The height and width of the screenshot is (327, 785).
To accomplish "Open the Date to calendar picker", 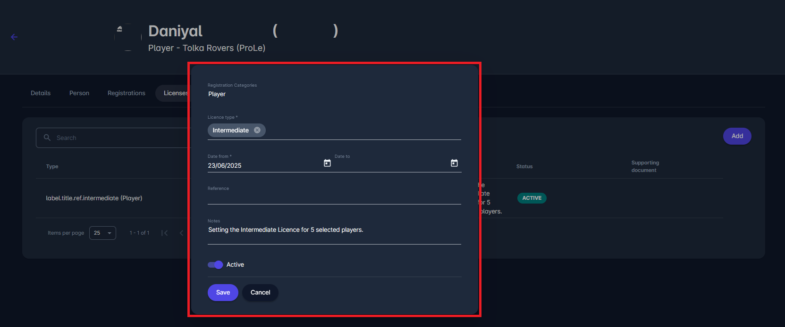I will pyautogui.click(x=454, y=163).
